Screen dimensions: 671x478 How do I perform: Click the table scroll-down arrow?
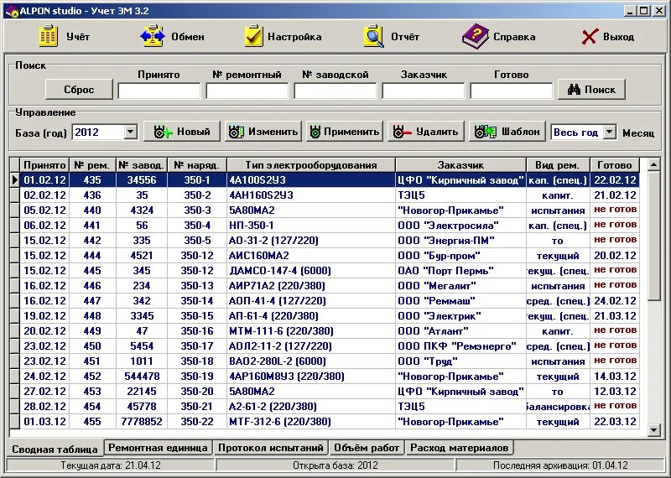point(654,429)
